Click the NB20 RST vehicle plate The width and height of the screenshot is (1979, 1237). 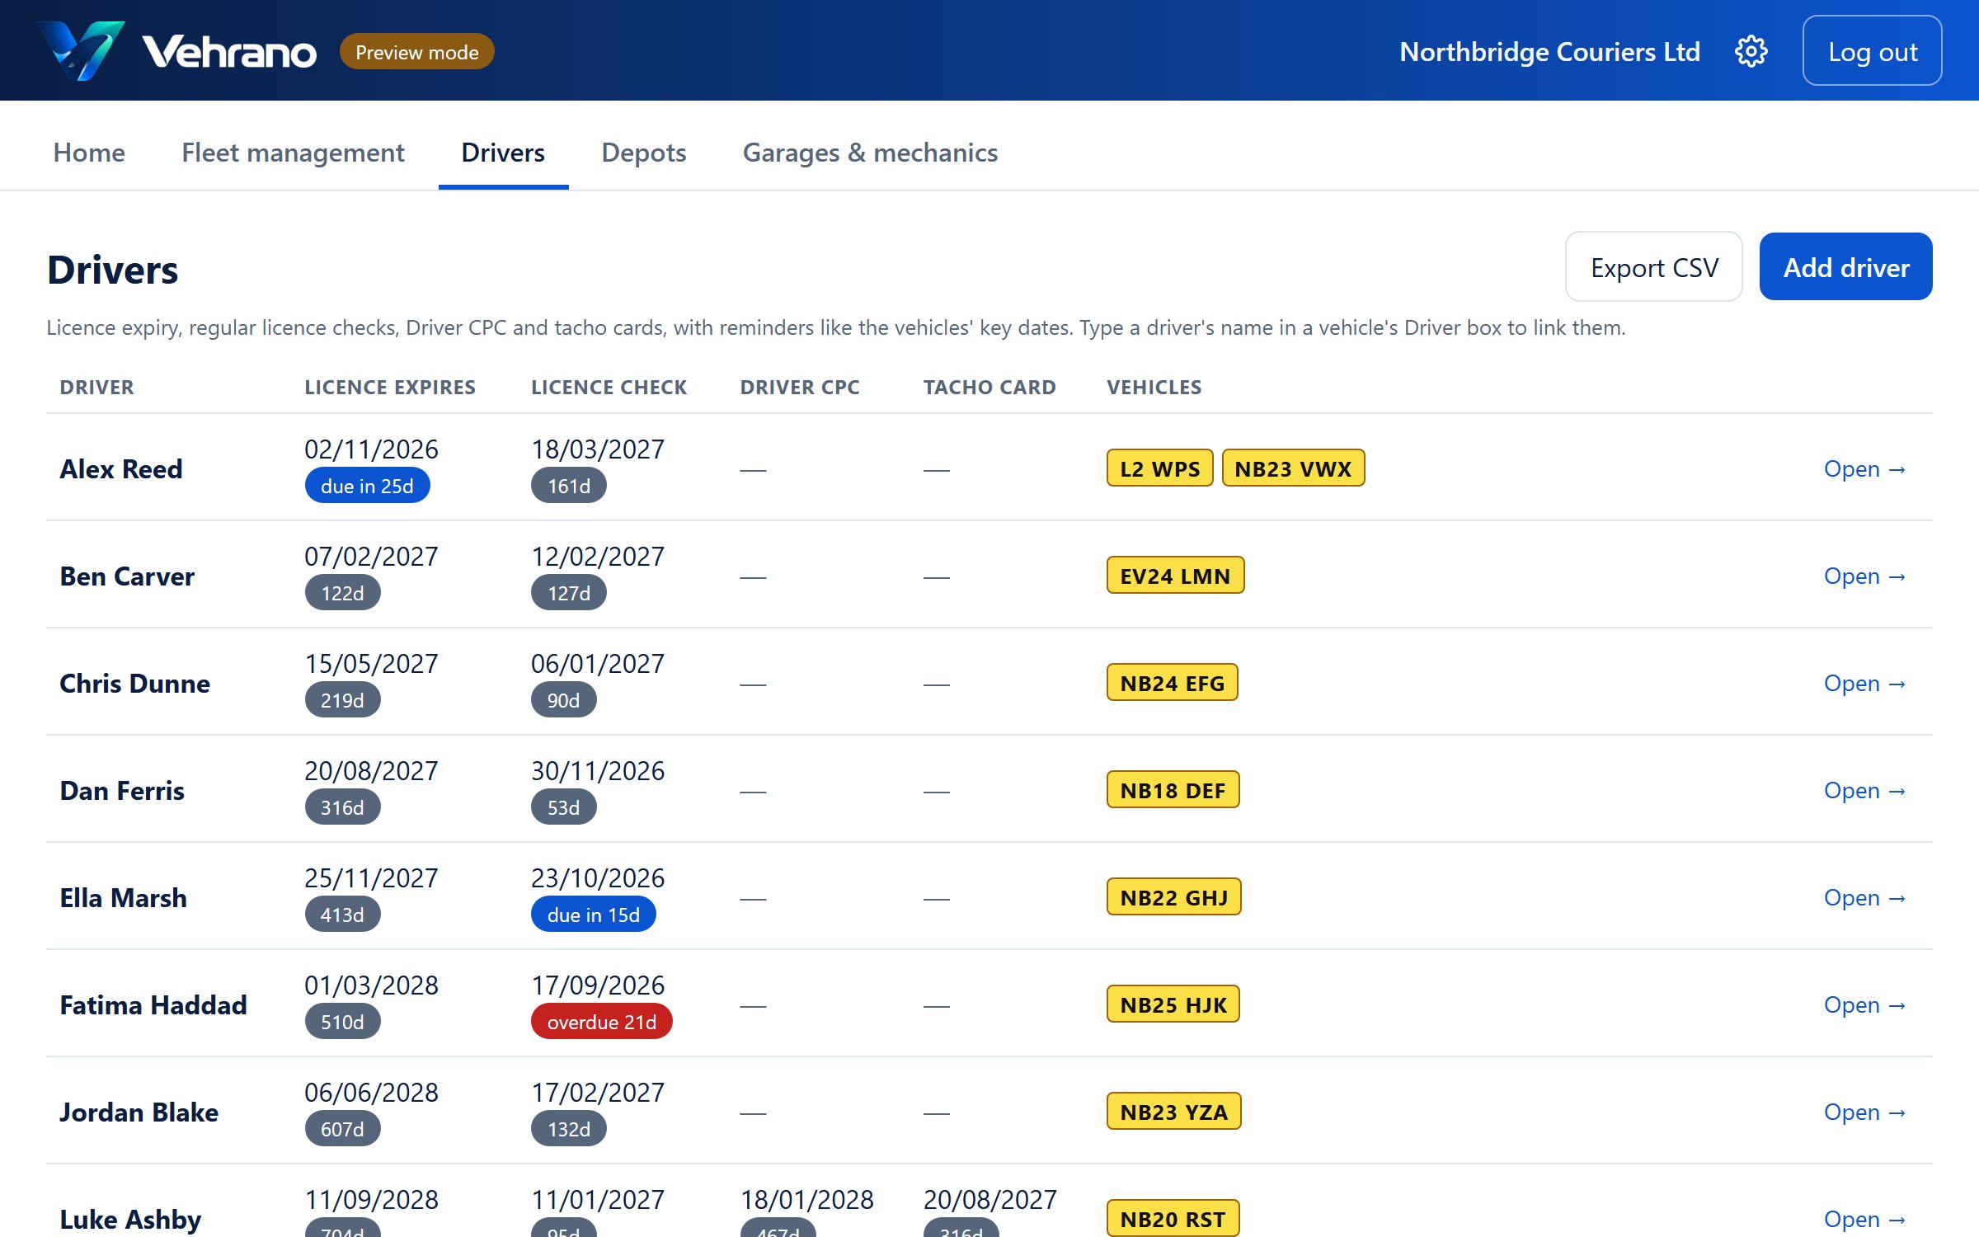point(1173,1219)
